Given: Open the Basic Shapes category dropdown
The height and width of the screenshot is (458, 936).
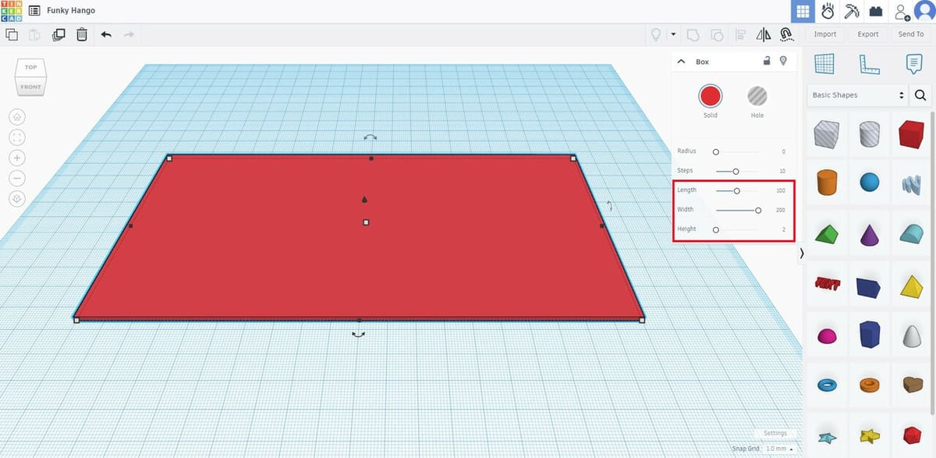Looking at the screenshot, I should coord(858,95).
